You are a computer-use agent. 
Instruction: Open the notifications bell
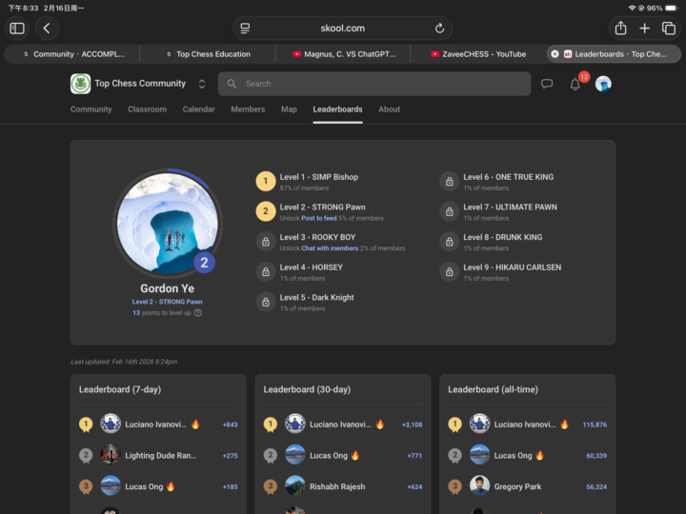click(575, 84)
